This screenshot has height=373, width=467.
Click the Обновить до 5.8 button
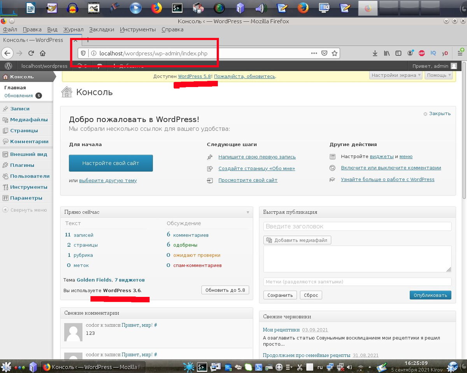225,290
